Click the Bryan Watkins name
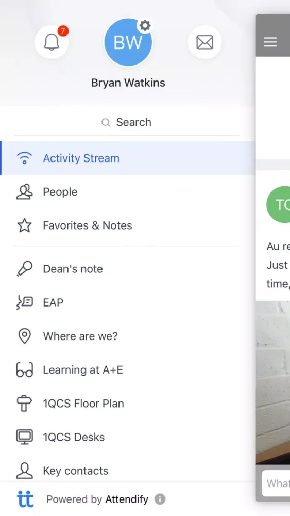This screenshot has height=516, width=290. tap(128, 83)
